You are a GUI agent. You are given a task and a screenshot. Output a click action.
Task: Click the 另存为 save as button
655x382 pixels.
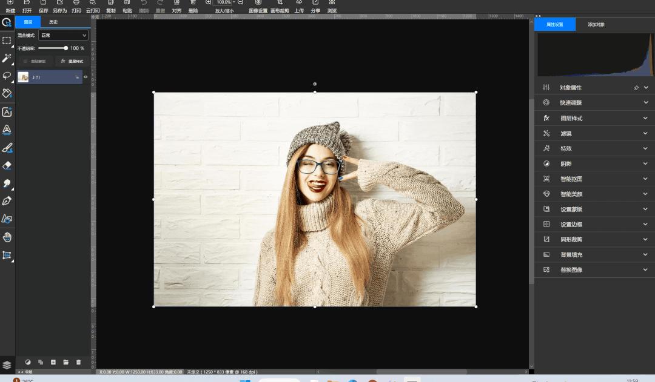tap(59, 7)
